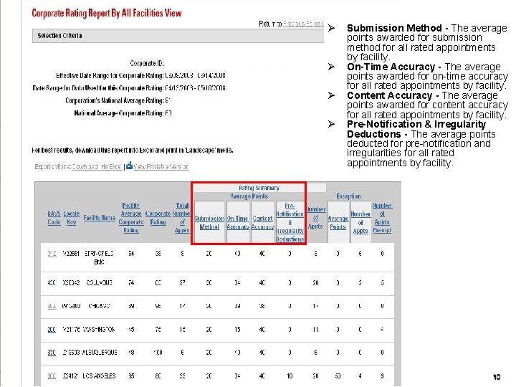Click the Rating Summary group heading

pyautogui.click(x=259, y=188)
